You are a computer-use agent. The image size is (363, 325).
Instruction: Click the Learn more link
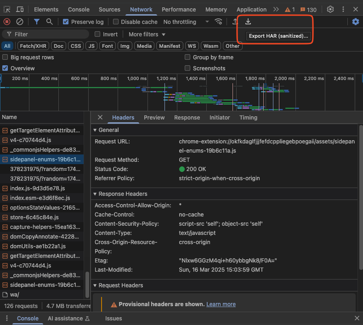[221, 304]
